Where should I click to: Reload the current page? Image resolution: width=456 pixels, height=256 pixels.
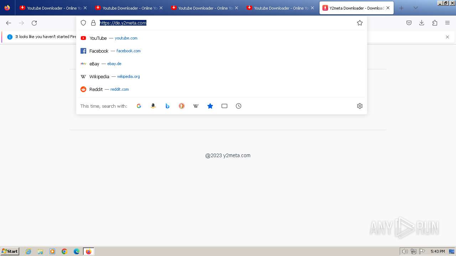(x=34, y=23)
